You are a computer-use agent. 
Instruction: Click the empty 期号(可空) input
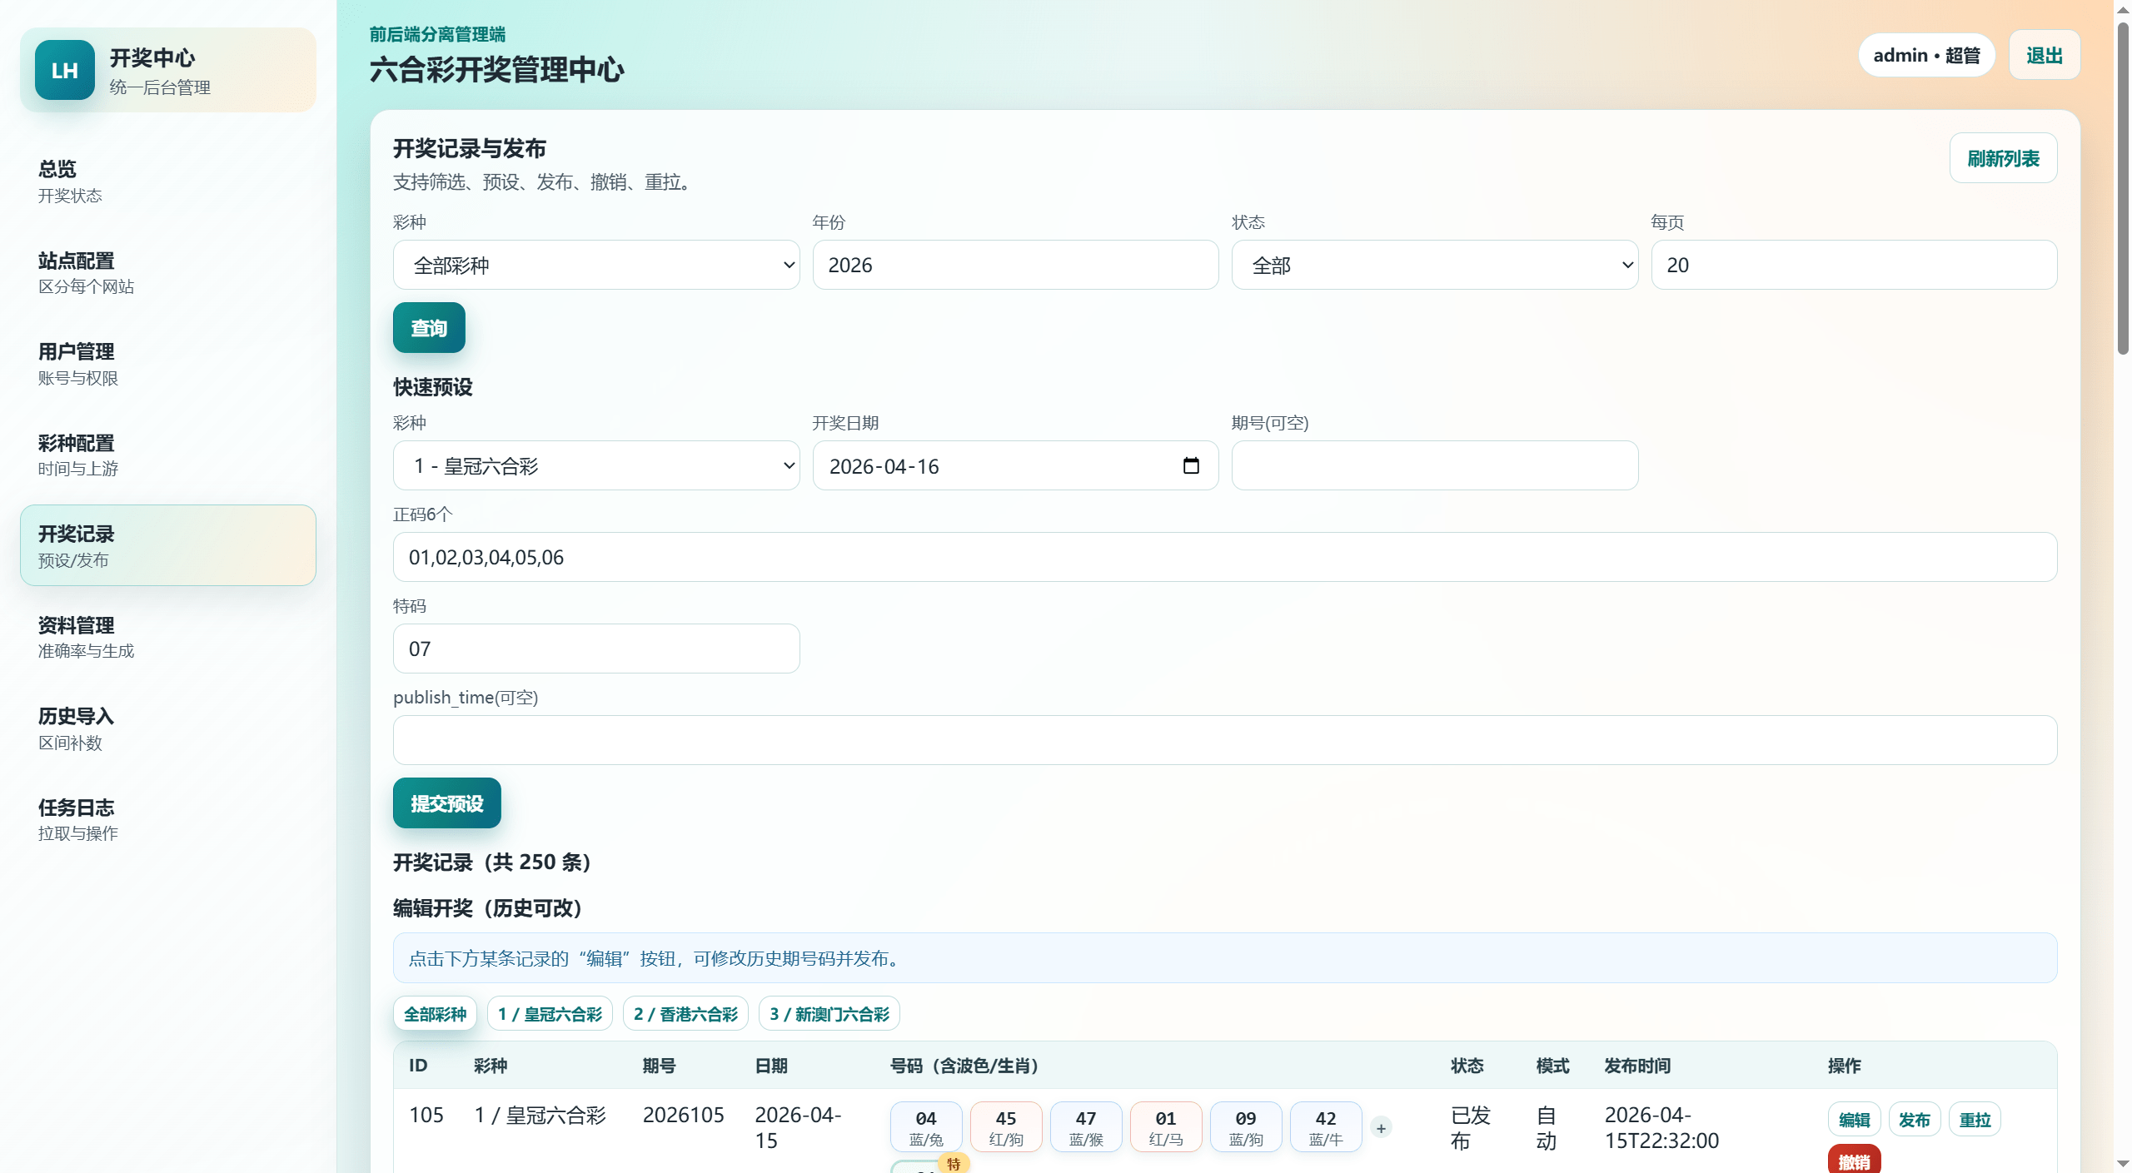[x=1435, y=465]
